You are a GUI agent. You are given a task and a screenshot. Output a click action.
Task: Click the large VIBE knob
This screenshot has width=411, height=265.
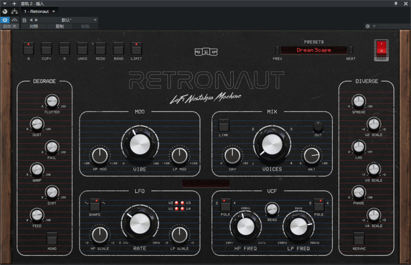tap(140, 145)
